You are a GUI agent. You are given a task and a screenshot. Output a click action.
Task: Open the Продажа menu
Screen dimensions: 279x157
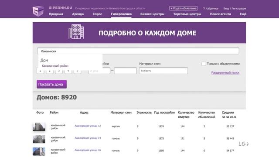pyautogui.click(x=56, y=14)
